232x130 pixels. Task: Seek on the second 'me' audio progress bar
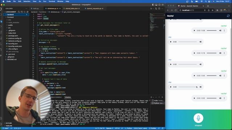188,64
